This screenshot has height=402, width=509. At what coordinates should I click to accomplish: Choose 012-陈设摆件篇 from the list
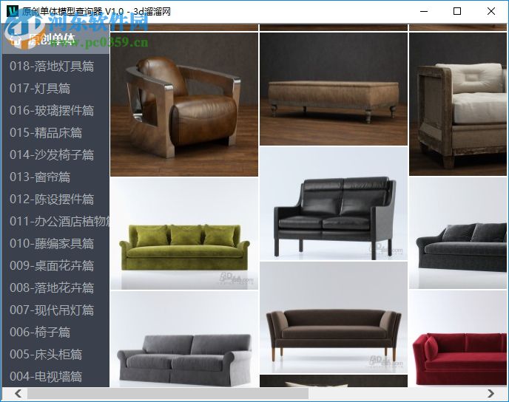52,199
